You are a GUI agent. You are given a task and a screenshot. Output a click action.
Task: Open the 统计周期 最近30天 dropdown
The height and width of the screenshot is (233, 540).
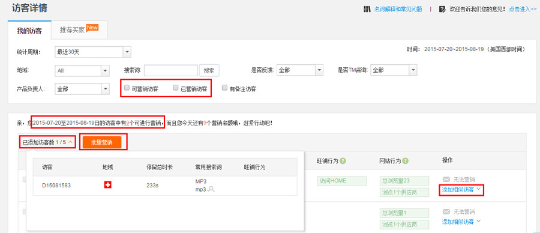click(x=92, y=52)
